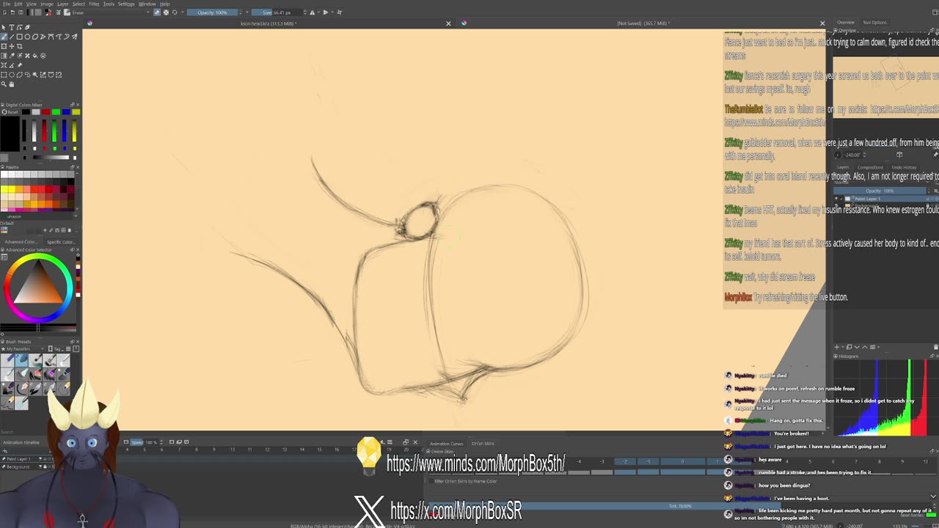The width and height of the screenshot is (939, 528).
Task: Select the Elliptical Selection tool
Action: pos(12,75)
